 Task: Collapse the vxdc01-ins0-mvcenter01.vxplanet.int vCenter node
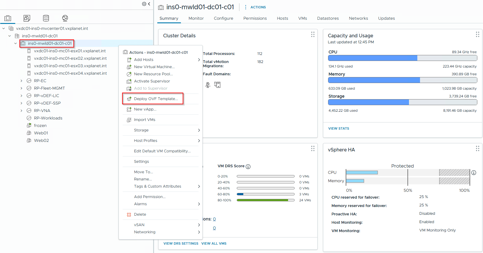pyautogui.click(x=4, y=28)
